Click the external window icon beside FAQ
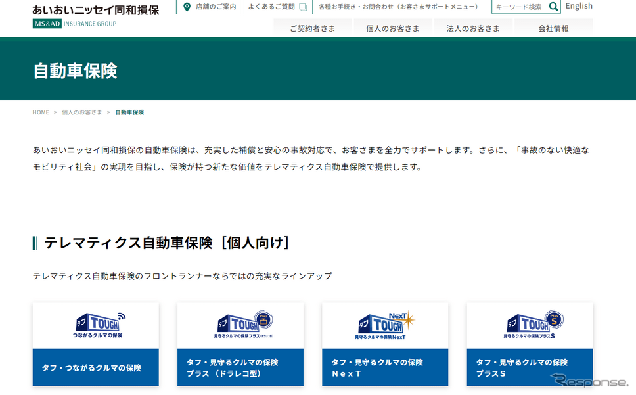 (x=303, y=7)
